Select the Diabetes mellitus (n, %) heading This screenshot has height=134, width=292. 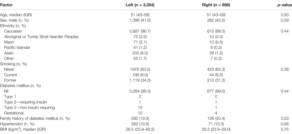point(20,86)
